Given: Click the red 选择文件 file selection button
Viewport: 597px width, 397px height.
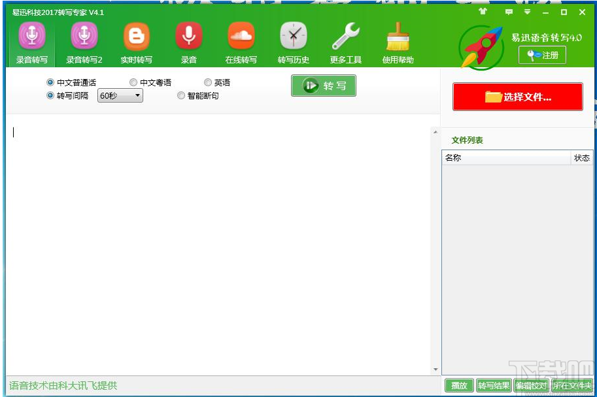Looking at the screenshot, I should [517, 96].
